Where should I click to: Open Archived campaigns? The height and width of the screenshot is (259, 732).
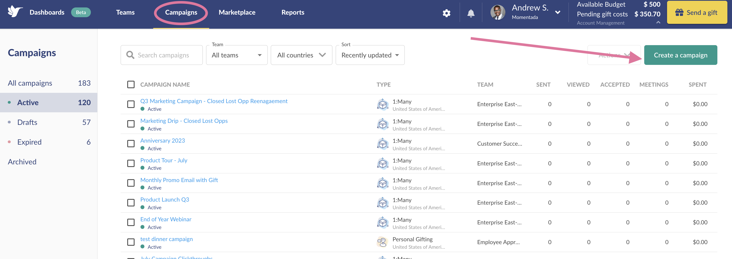pos(22,162)
